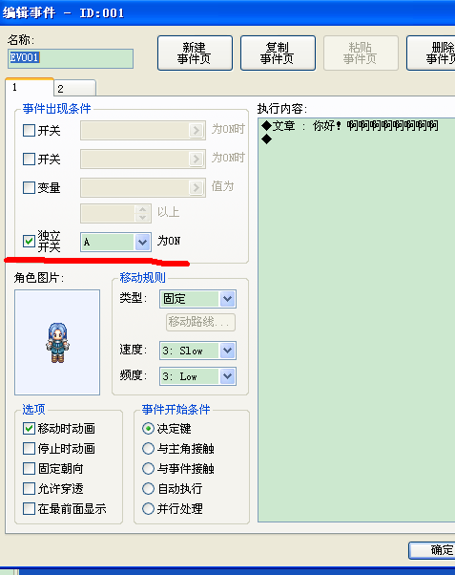
Task: Enable the first 开关 condition checkbox
Action: [29, 130]
